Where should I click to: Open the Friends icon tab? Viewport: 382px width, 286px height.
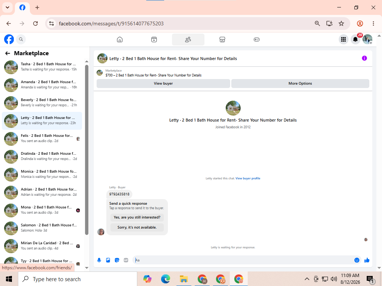pos(188,40)
